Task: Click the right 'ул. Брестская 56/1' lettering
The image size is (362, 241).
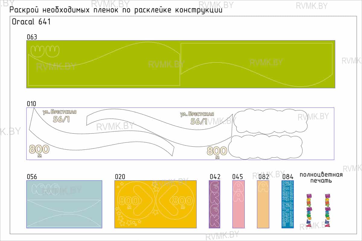Action: pyautogui.click(x=197, y=118)
